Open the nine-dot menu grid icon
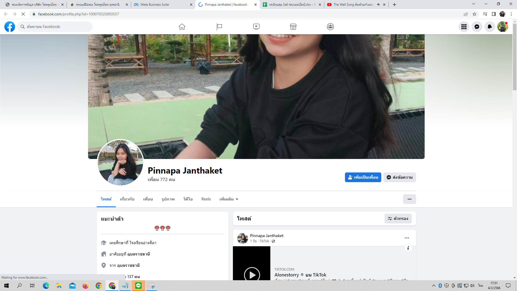 point(464,27)
